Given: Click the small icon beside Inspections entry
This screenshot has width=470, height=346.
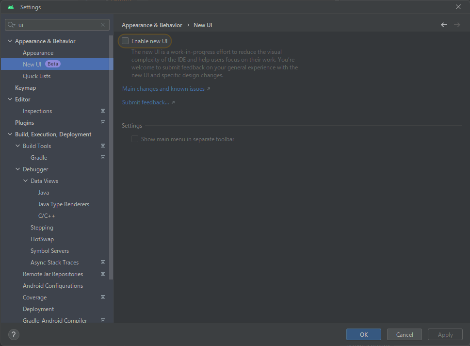Looking at the screenshot, I should coord(102,111).
